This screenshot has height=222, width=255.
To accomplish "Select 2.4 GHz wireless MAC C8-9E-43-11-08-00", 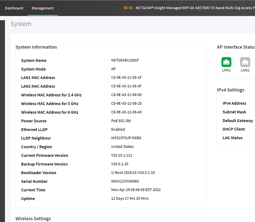I will 126,95.
